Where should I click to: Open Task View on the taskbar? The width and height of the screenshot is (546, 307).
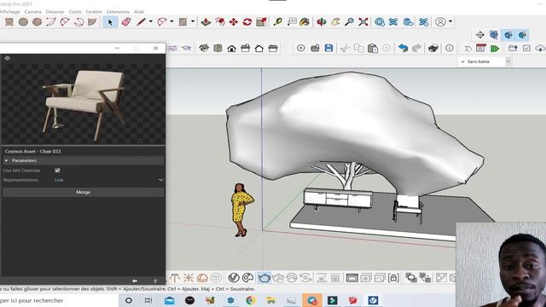[148, 300]
